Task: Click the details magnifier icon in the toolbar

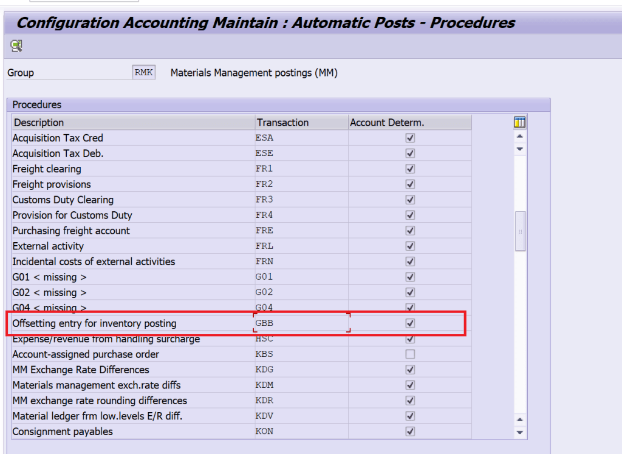Action: click(16, 46)
